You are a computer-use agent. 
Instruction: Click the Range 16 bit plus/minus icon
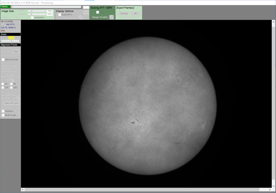pos(111,17)
